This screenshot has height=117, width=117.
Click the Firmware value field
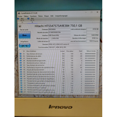click(x=60, y=30)
